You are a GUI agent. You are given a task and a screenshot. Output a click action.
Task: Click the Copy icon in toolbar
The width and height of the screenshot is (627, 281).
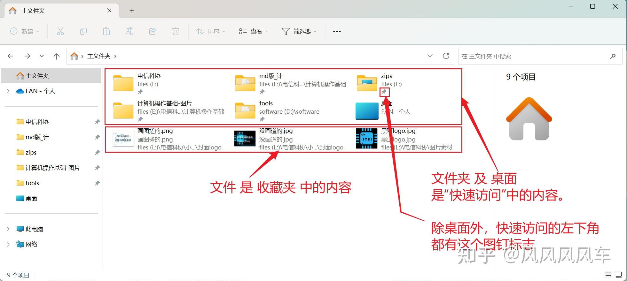(x=83, y=31)
